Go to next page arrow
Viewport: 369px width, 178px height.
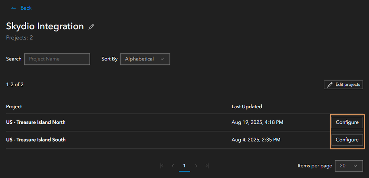[196, 166]
